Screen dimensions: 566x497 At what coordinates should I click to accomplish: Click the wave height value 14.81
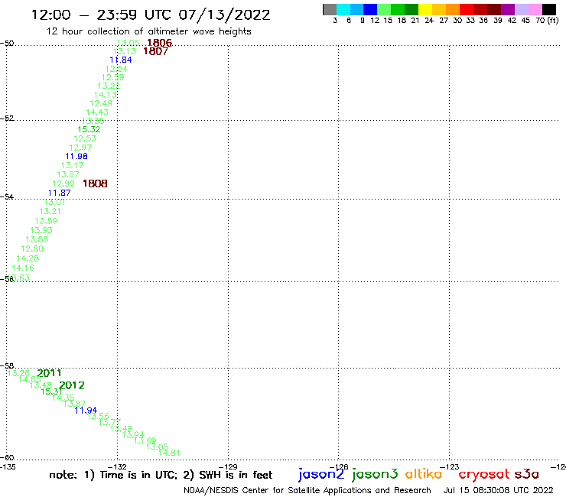[169, 453]
